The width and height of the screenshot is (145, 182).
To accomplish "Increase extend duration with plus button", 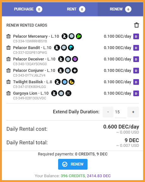I will (133, 112).
